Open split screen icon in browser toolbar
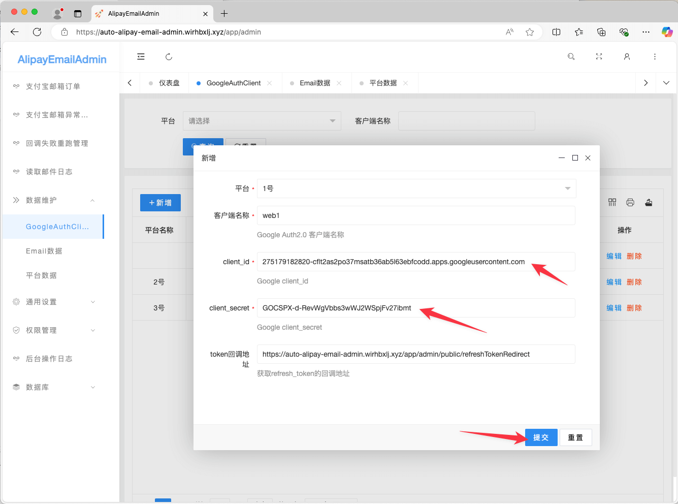Screen dimensions: 678x504 tap(557, 32)
